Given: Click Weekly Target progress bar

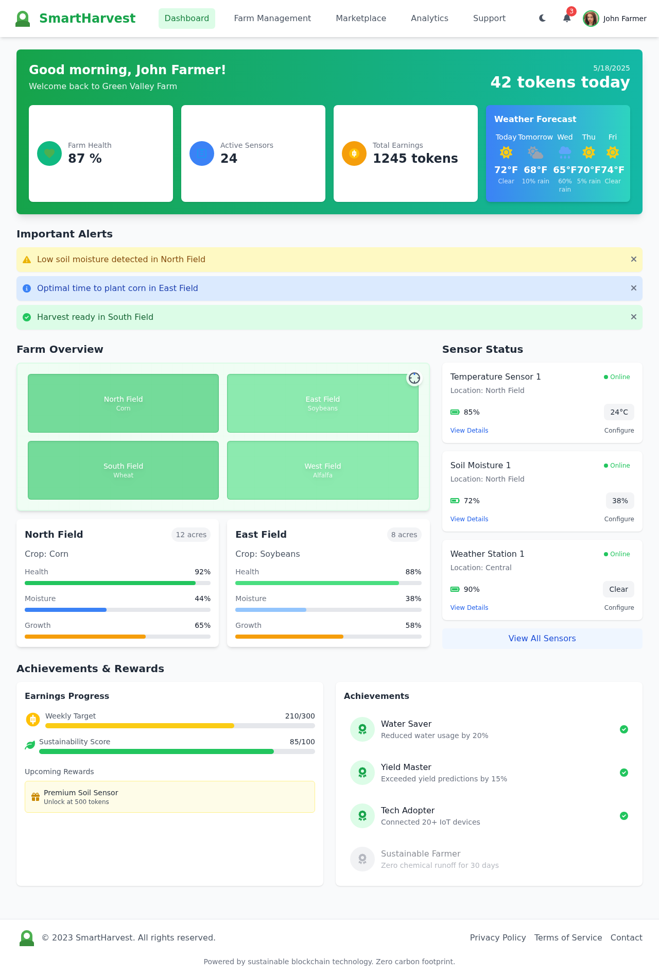Looking at the screenshot, I should tap(180, 726).
